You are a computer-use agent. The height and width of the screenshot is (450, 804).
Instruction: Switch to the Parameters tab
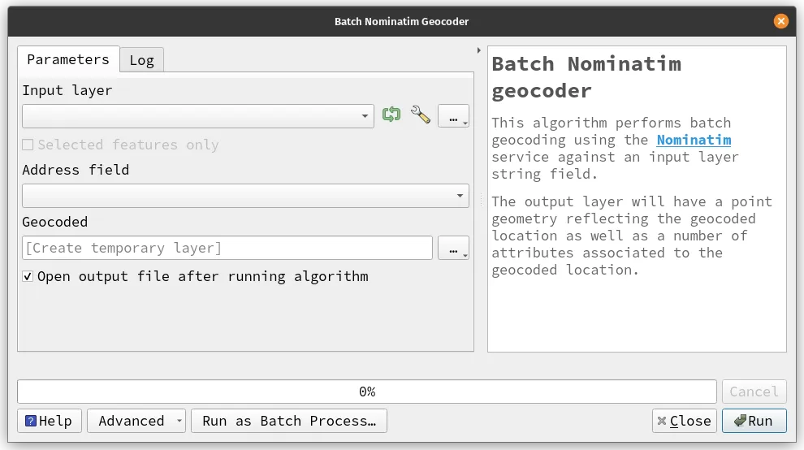68,59
